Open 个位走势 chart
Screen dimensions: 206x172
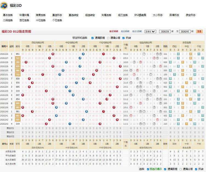[57, 20]
